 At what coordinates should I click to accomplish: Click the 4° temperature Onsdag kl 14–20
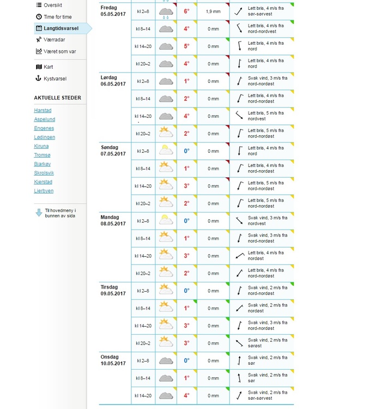coord(186,395)
